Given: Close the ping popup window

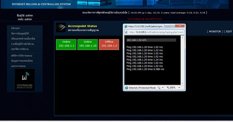Looking at the screenshot, I should 180,26.
